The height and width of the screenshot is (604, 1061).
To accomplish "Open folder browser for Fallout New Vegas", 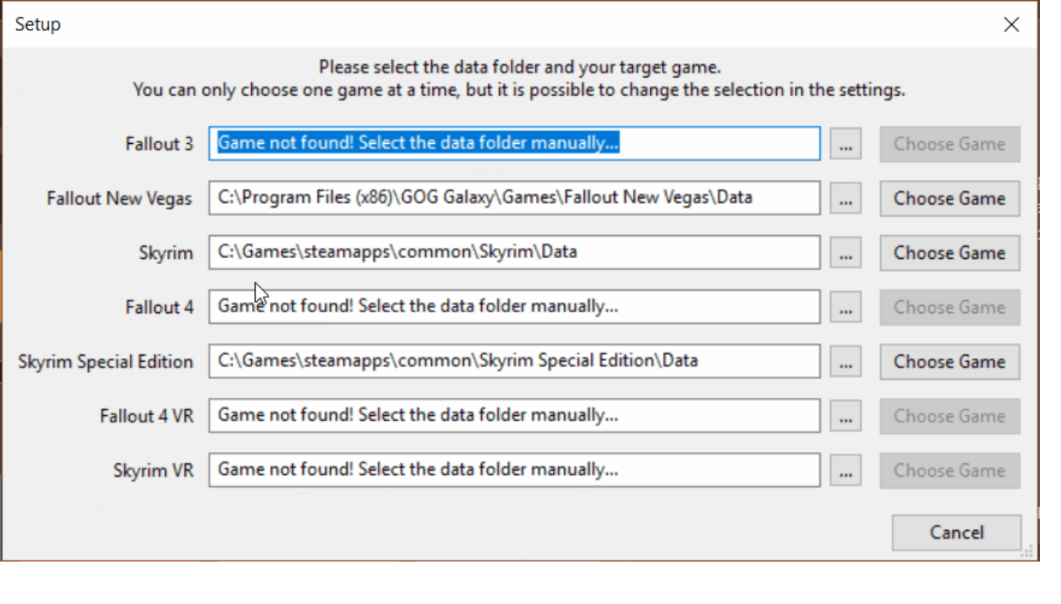I will 845,199.
